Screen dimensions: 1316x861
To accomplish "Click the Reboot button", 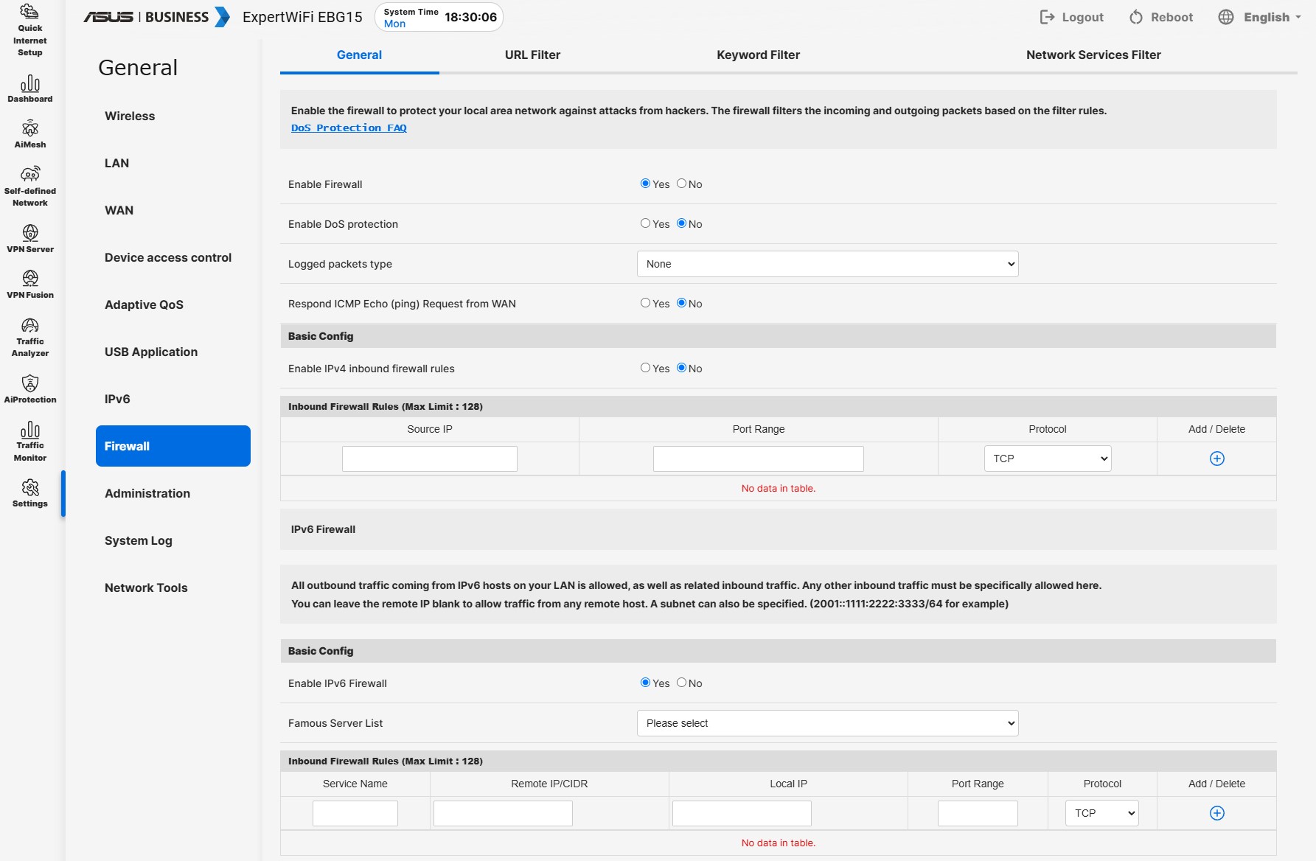I will click(x=1161, y=17).
